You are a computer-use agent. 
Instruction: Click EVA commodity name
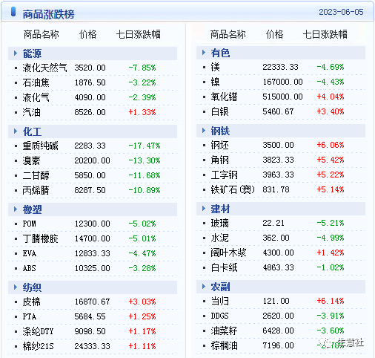30,253
